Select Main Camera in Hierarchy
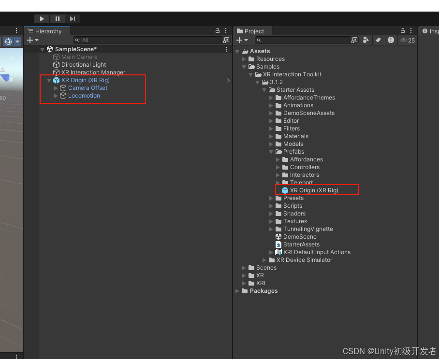Screen dimensions: 439x359 [79, 57]
